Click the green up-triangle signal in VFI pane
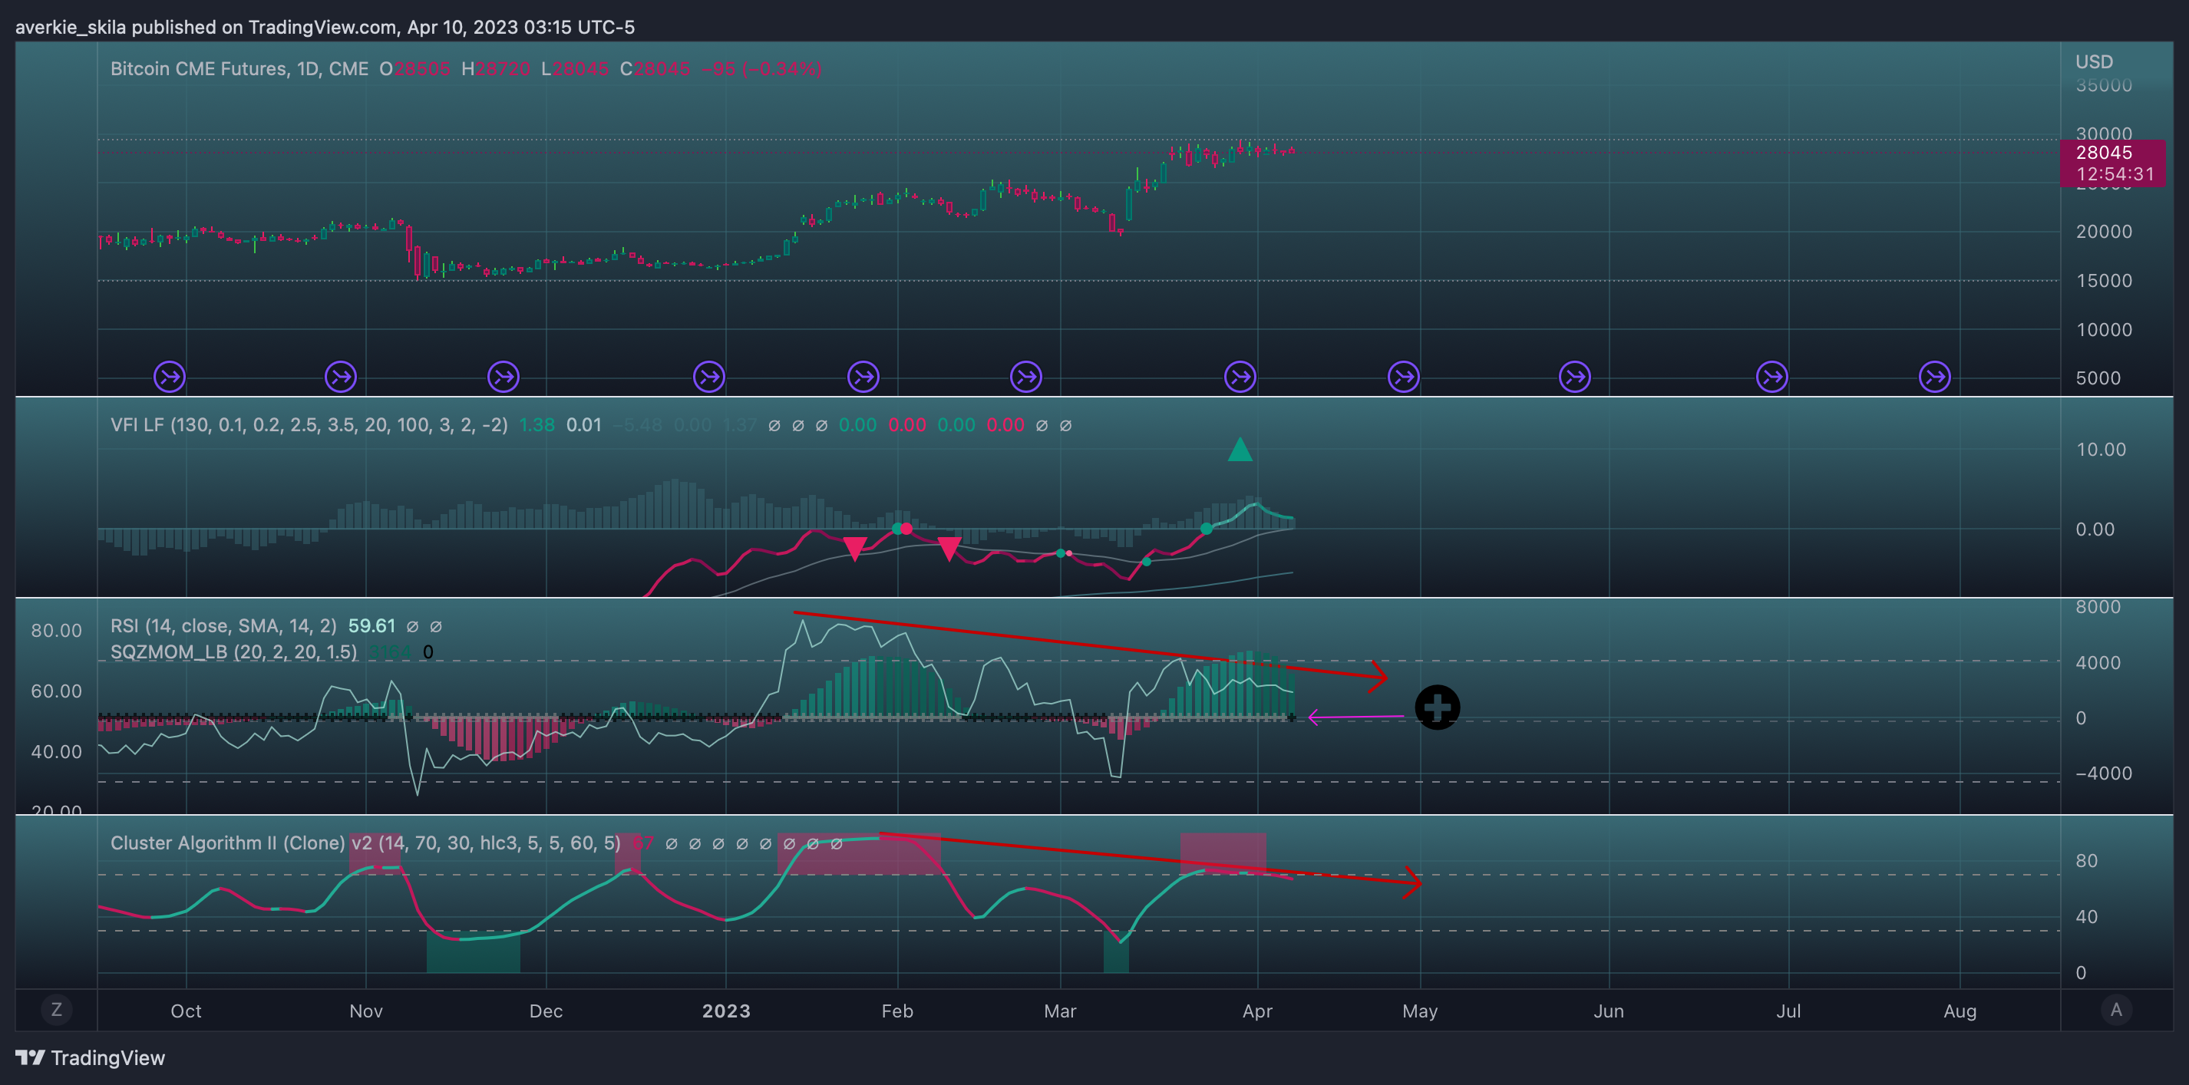2189x1085 pixels. click(1240, 449)
